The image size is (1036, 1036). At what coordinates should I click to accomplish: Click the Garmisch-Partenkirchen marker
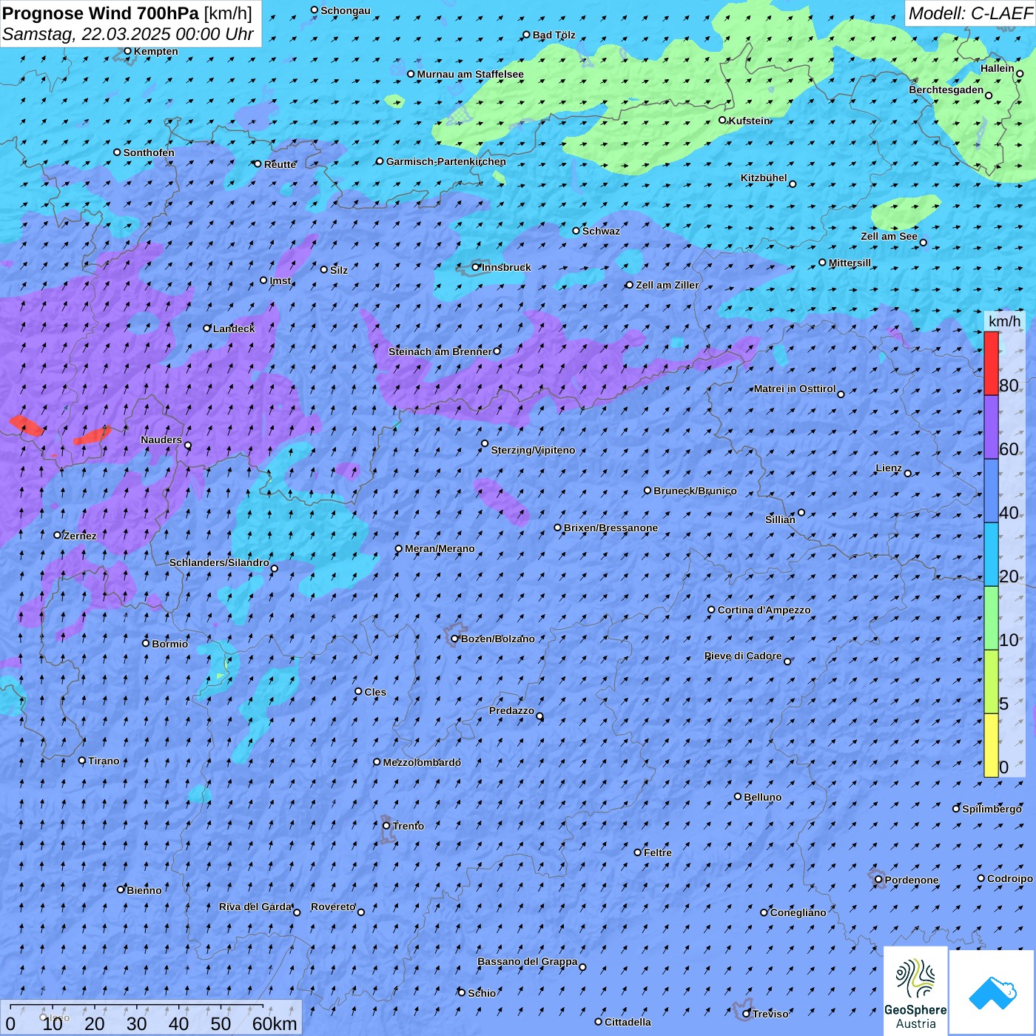380,161
